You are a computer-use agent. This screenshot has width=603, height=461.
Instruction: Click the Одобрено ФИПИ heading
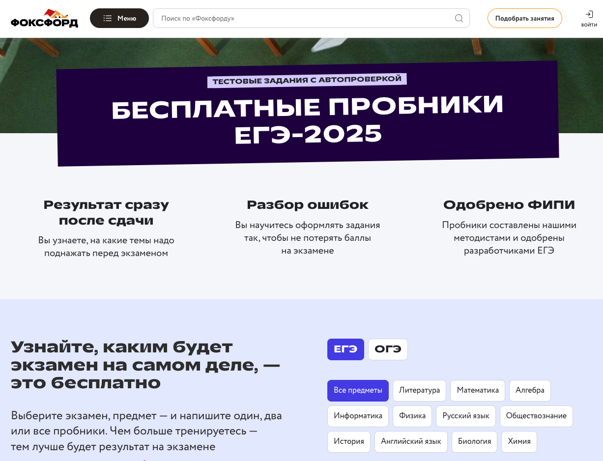pos(509,205)
